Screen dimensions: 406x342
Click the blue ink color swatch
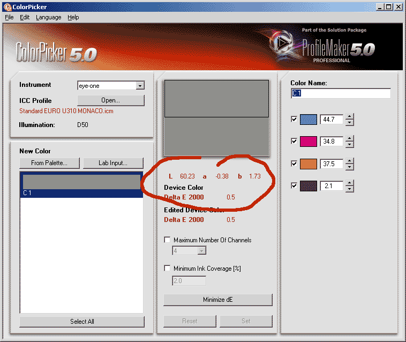coord(309,120)
